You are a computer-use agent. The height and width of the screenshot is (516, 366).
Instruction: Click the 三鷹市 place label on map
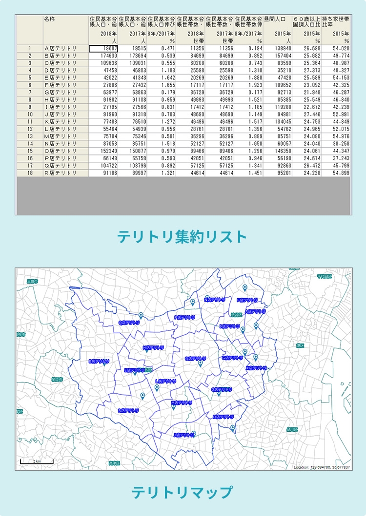click(x=32, y=281)
